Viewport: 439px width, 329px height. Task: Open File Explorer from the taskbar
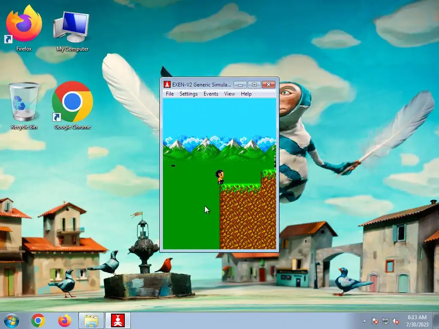(91, 320)
